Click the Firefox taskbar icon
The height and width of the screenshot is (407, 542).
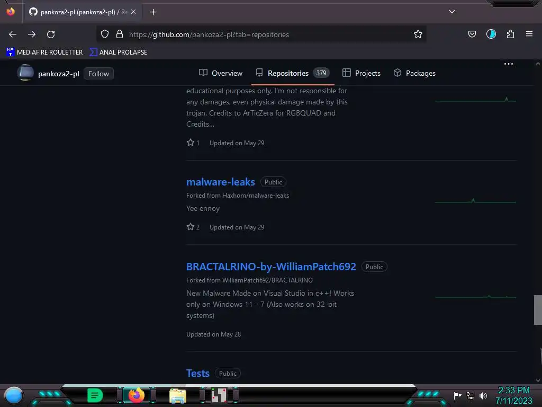click(137, 395)
